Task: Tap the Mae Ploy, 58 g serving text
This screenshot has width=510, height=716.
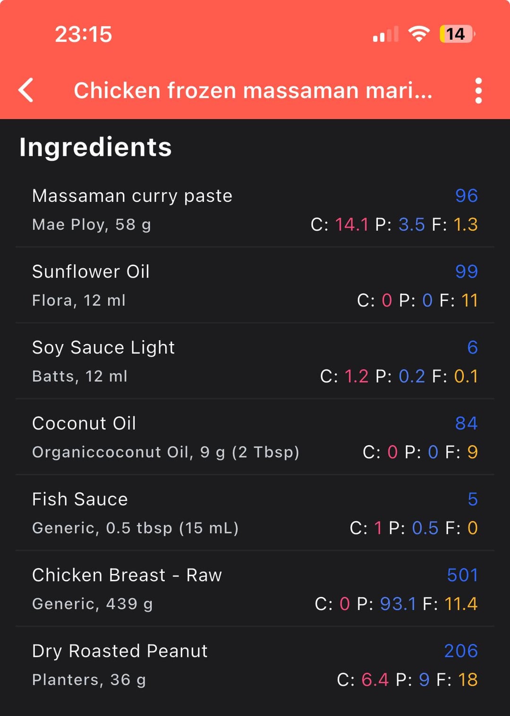Action: (91, 224)
